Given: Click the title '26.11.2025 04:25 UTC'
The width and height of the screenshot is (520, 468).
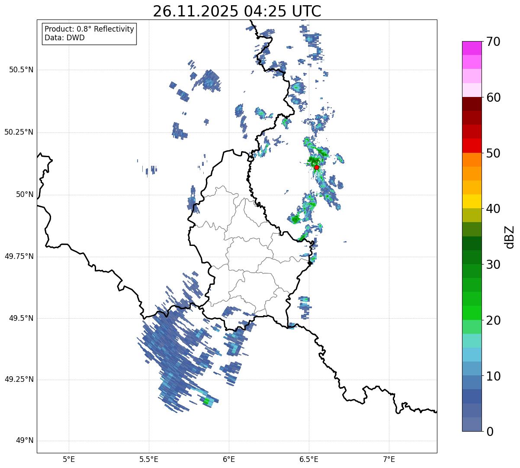Looking at the screenshot, I should pyautogui.click(x=237, y=11).
